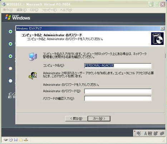This screenshot has width=167, height=144.
Task: Click the network adapter icon in status bar
Action: [x=26, y=140]
